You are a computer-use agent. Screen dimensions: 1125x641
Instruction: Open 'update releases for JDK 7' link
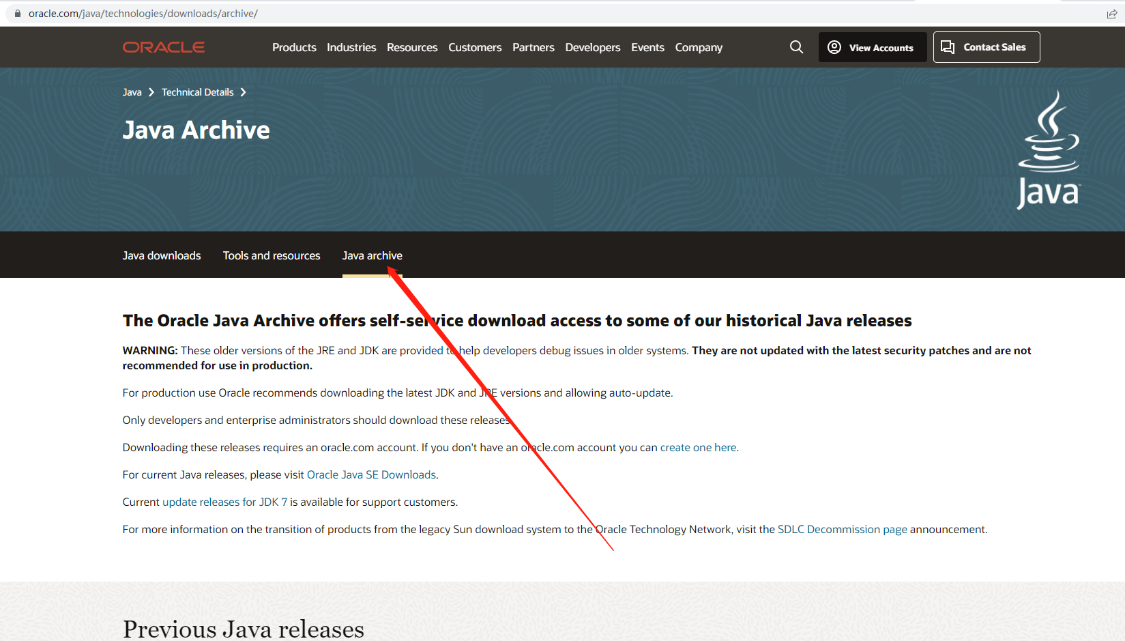pos(224,502)
